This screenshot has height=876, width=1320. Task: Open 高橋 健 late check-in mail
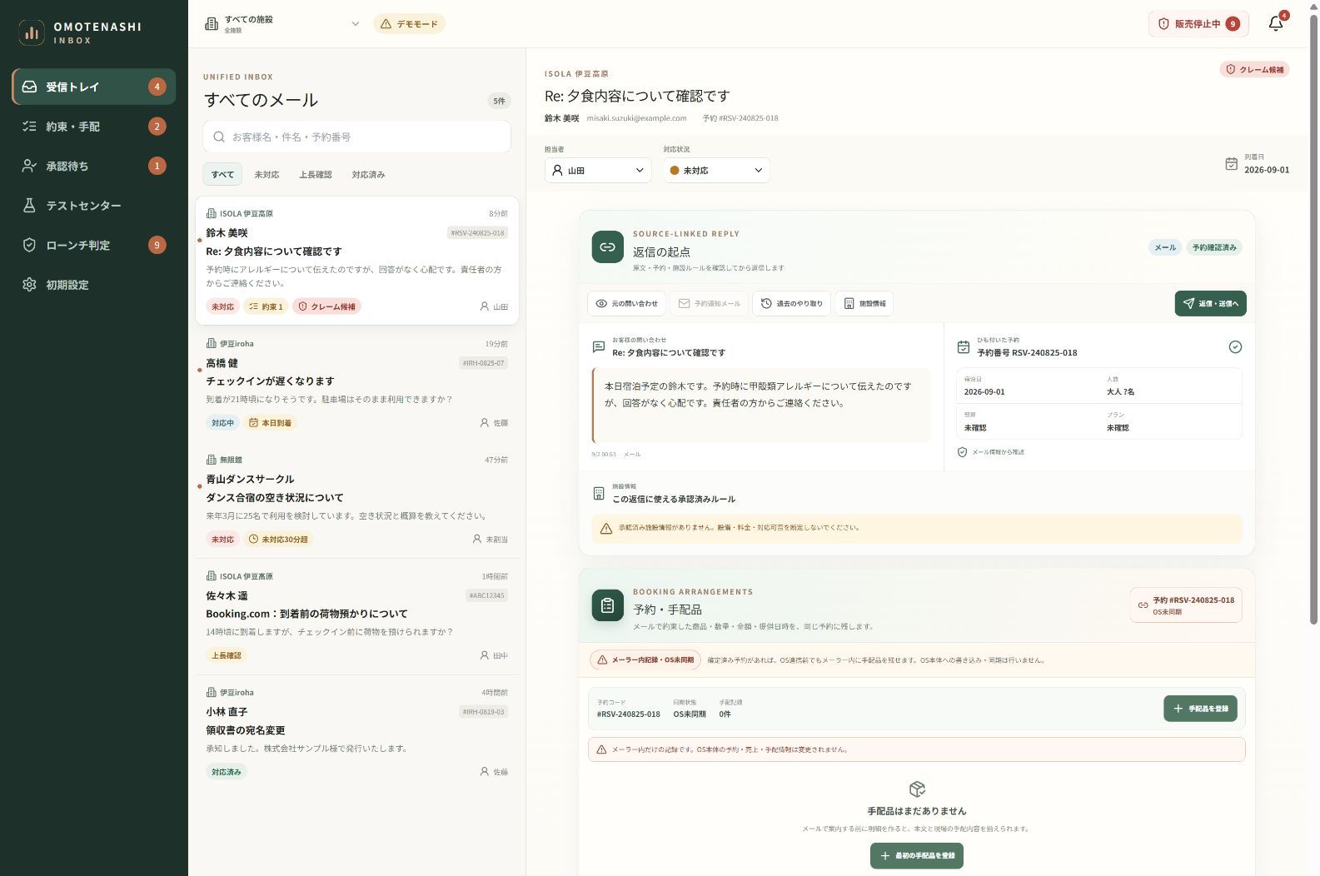point(356,383)
